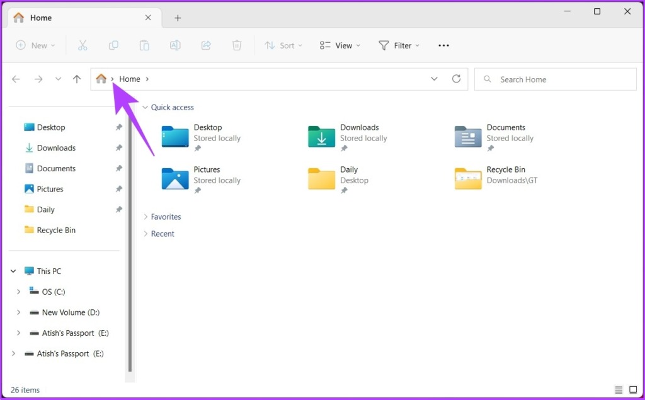This screenshot has width=645, height=400.
Task: Click the Copy icon in toolbar
Action: [x=113, y=45]
